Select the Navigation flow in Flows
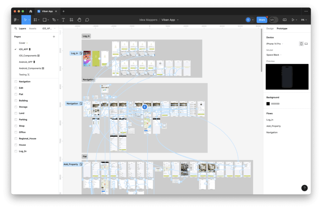The height and width of the screenshot is (209, 322). coord(272,132)
